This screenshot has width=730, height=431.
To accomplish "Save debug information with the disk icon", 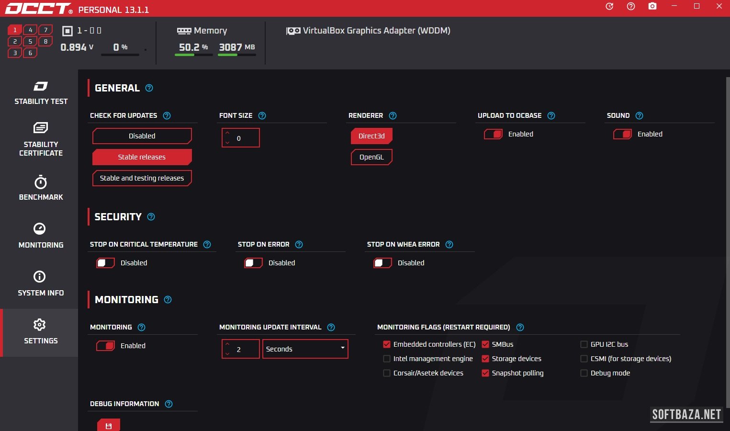I will (109, 425).
